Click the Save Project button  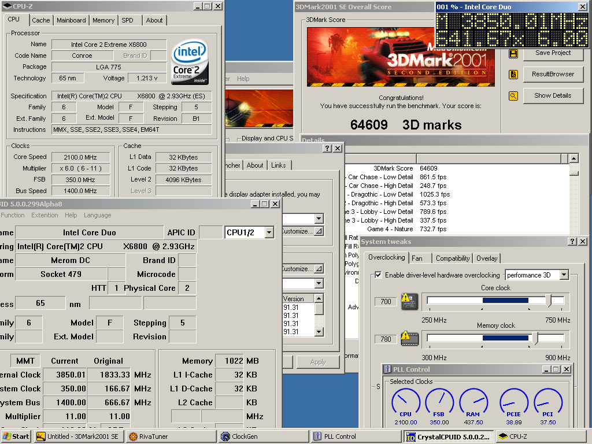[x=553, y=53]
